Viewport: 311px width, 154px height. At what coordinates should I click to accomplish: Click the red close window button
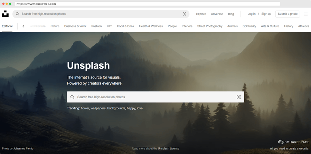click(3, 4)
